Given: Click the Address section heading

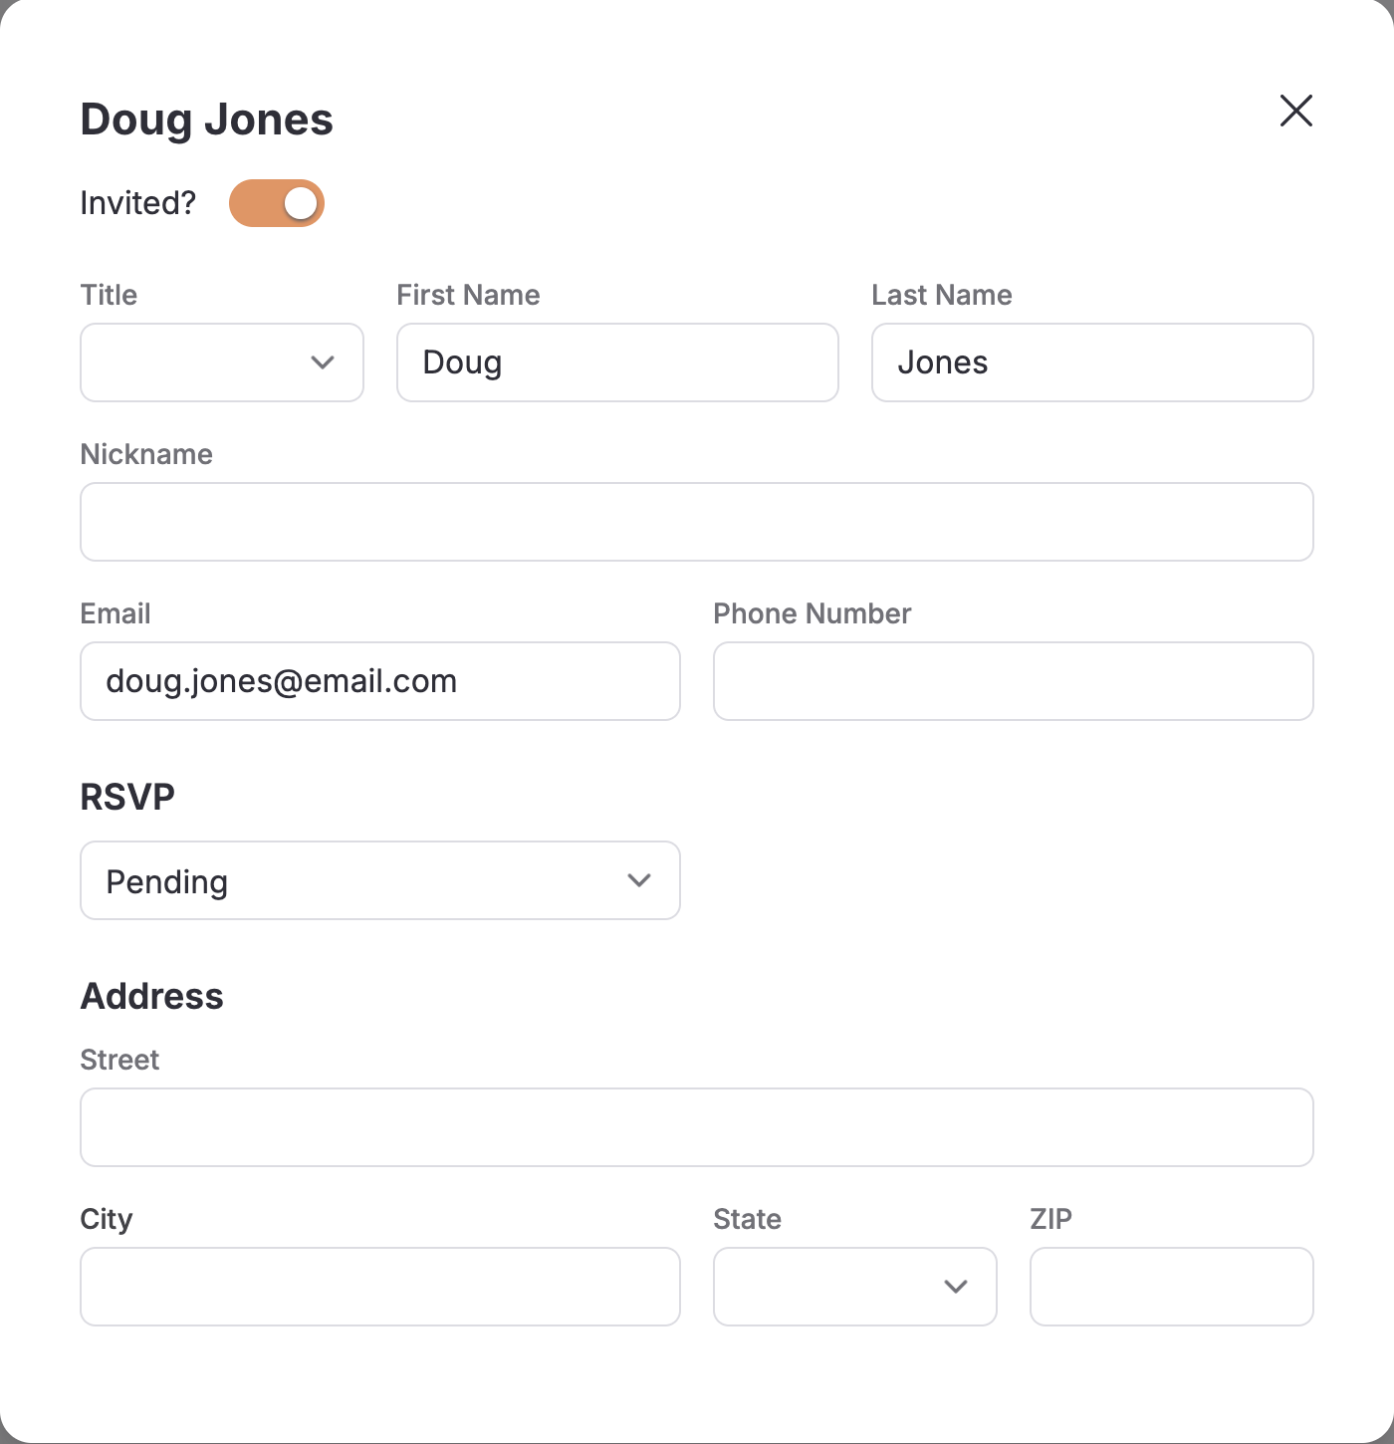Looking at the screenshot, I should click(x=152, y=996).
